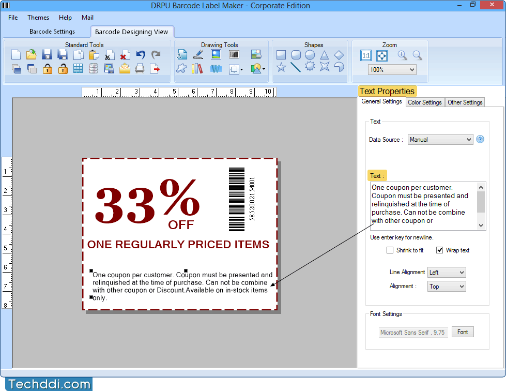Expand the shapes picture tool dropdown arrow
This screenshot has width=506, height=391.
(x=264, y=69)
